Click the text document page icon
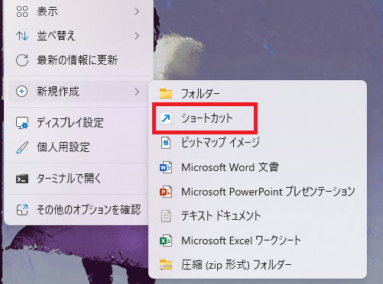This screenshot has width=383, height=284. (166, 216)
